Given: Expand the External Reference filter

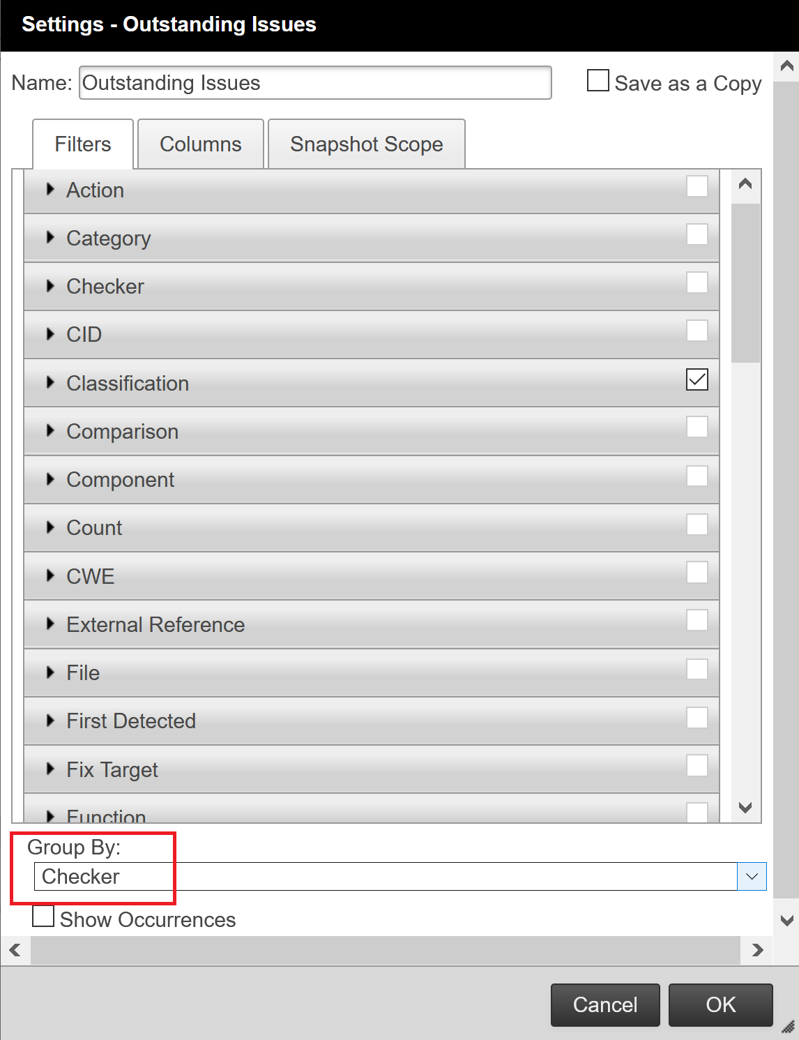Looking at the screenshot, I should [x=50, y=624].
